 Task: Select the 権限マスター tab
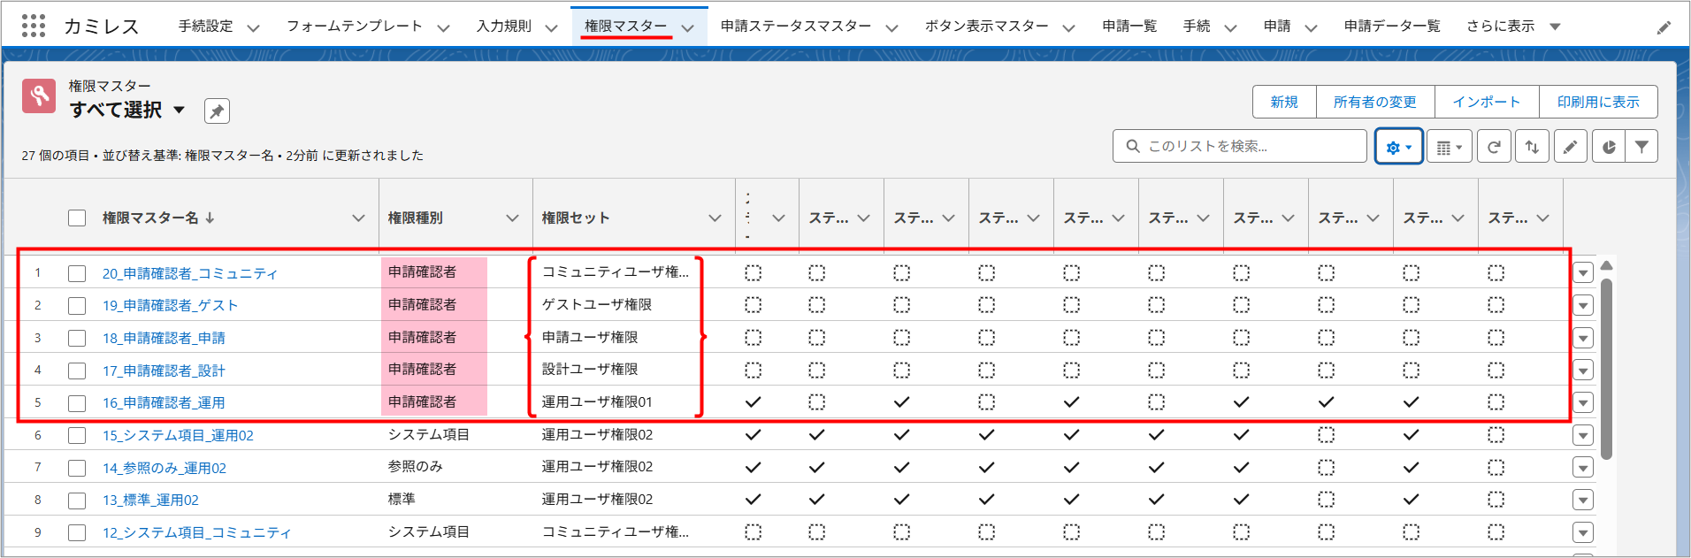point(626,27)
